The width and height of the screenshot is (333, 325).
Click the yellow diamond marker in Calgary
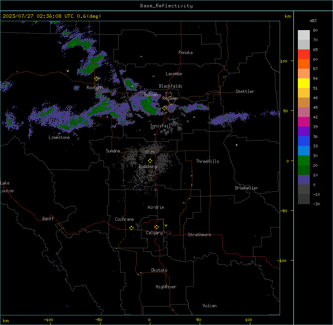[156, 227]
